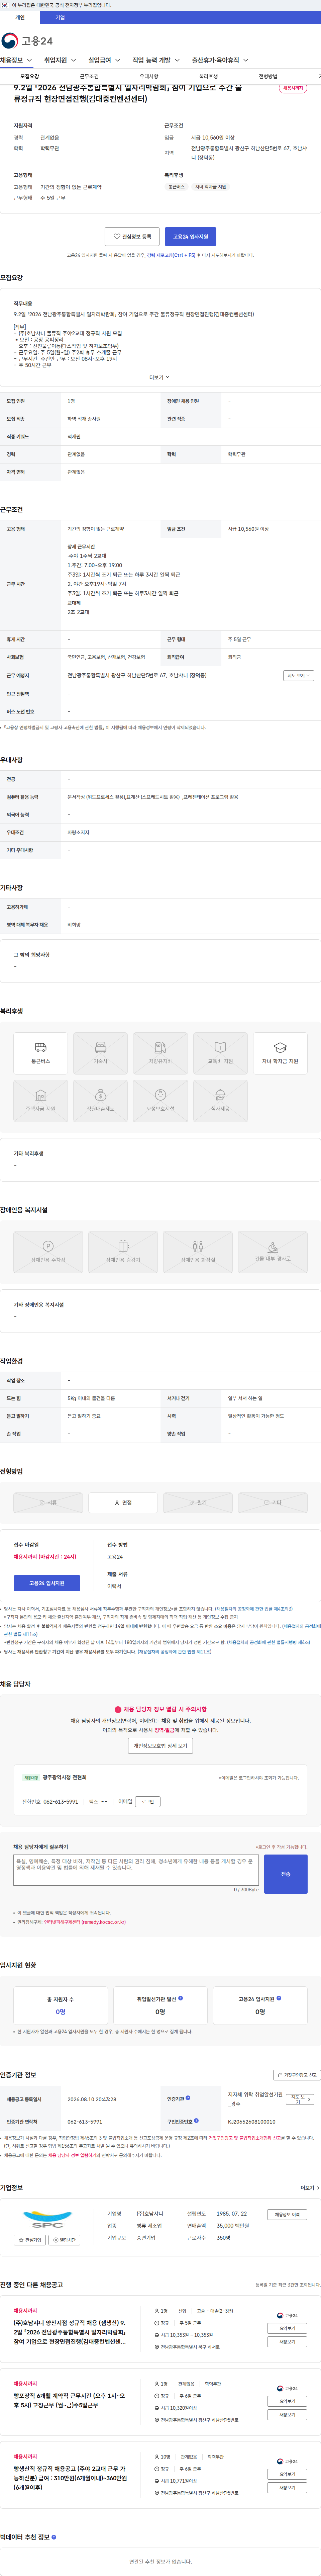This screenshot has height=2576, width=321.
Task: Select the 교육비 지원 benefit icon
Action: (x=220, y=1053)
